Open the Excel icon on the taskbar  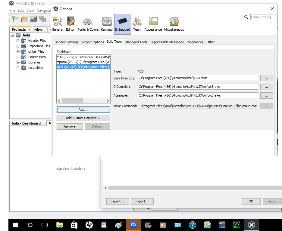207,225
